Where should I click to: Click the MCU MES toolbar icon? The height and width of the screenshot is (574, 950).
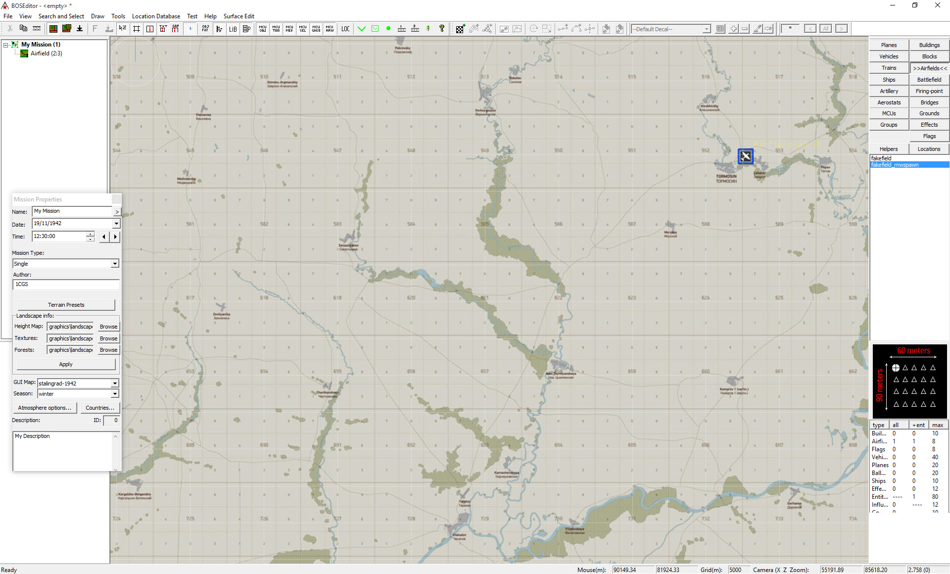tap(289, 29)
